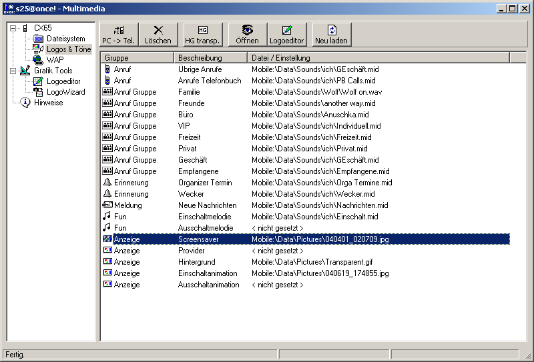Click display icon of Einschaltanimation row
The height and width of the screenshot is (362, 534).
(107, 273)
